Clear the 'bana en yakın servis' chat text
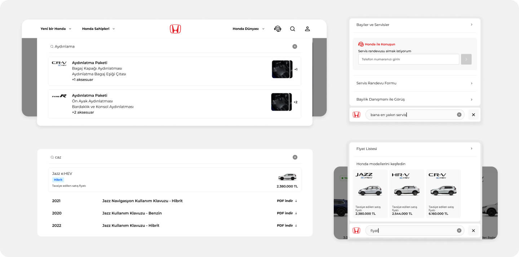 459,115
